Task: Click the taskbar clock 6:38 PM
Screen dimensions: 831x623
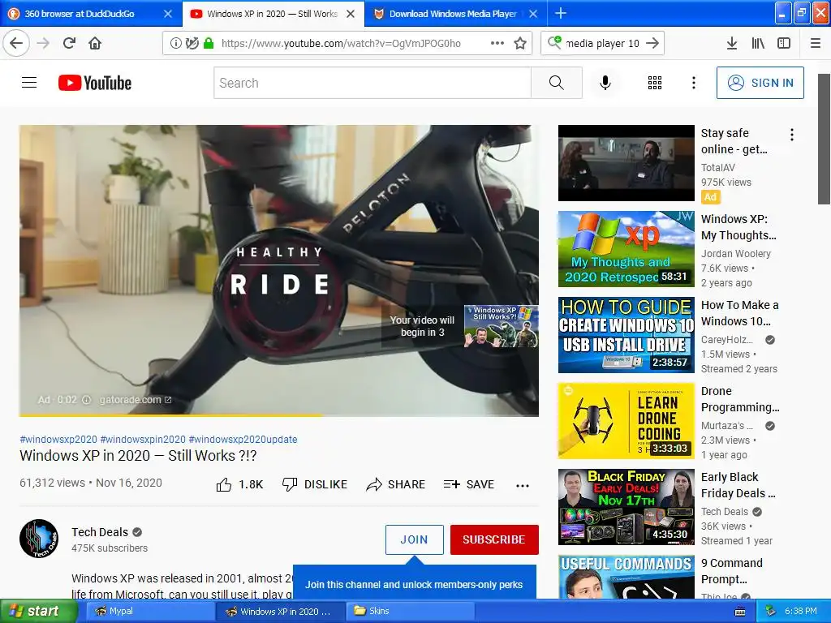Action: [800, 612]
